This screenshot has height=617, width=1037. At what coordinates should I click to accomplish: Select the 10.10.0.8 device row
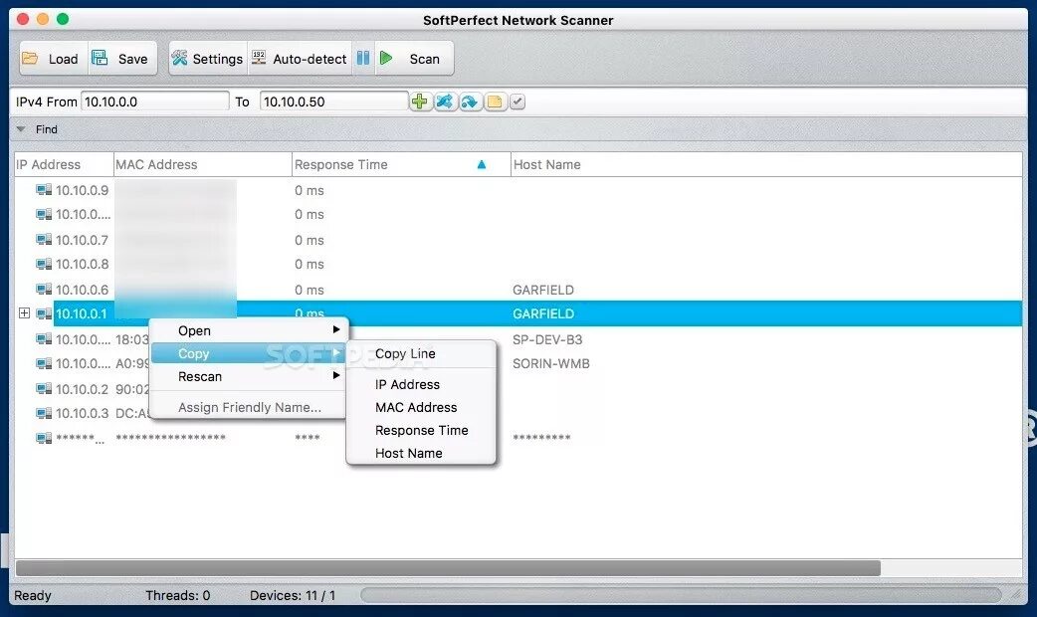518,265
